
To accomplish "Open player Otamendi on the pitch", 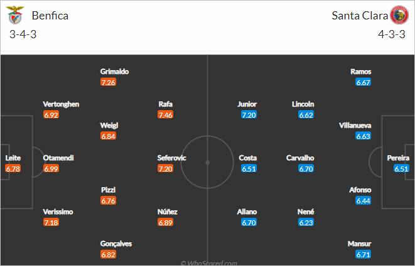I will point(58,158).
